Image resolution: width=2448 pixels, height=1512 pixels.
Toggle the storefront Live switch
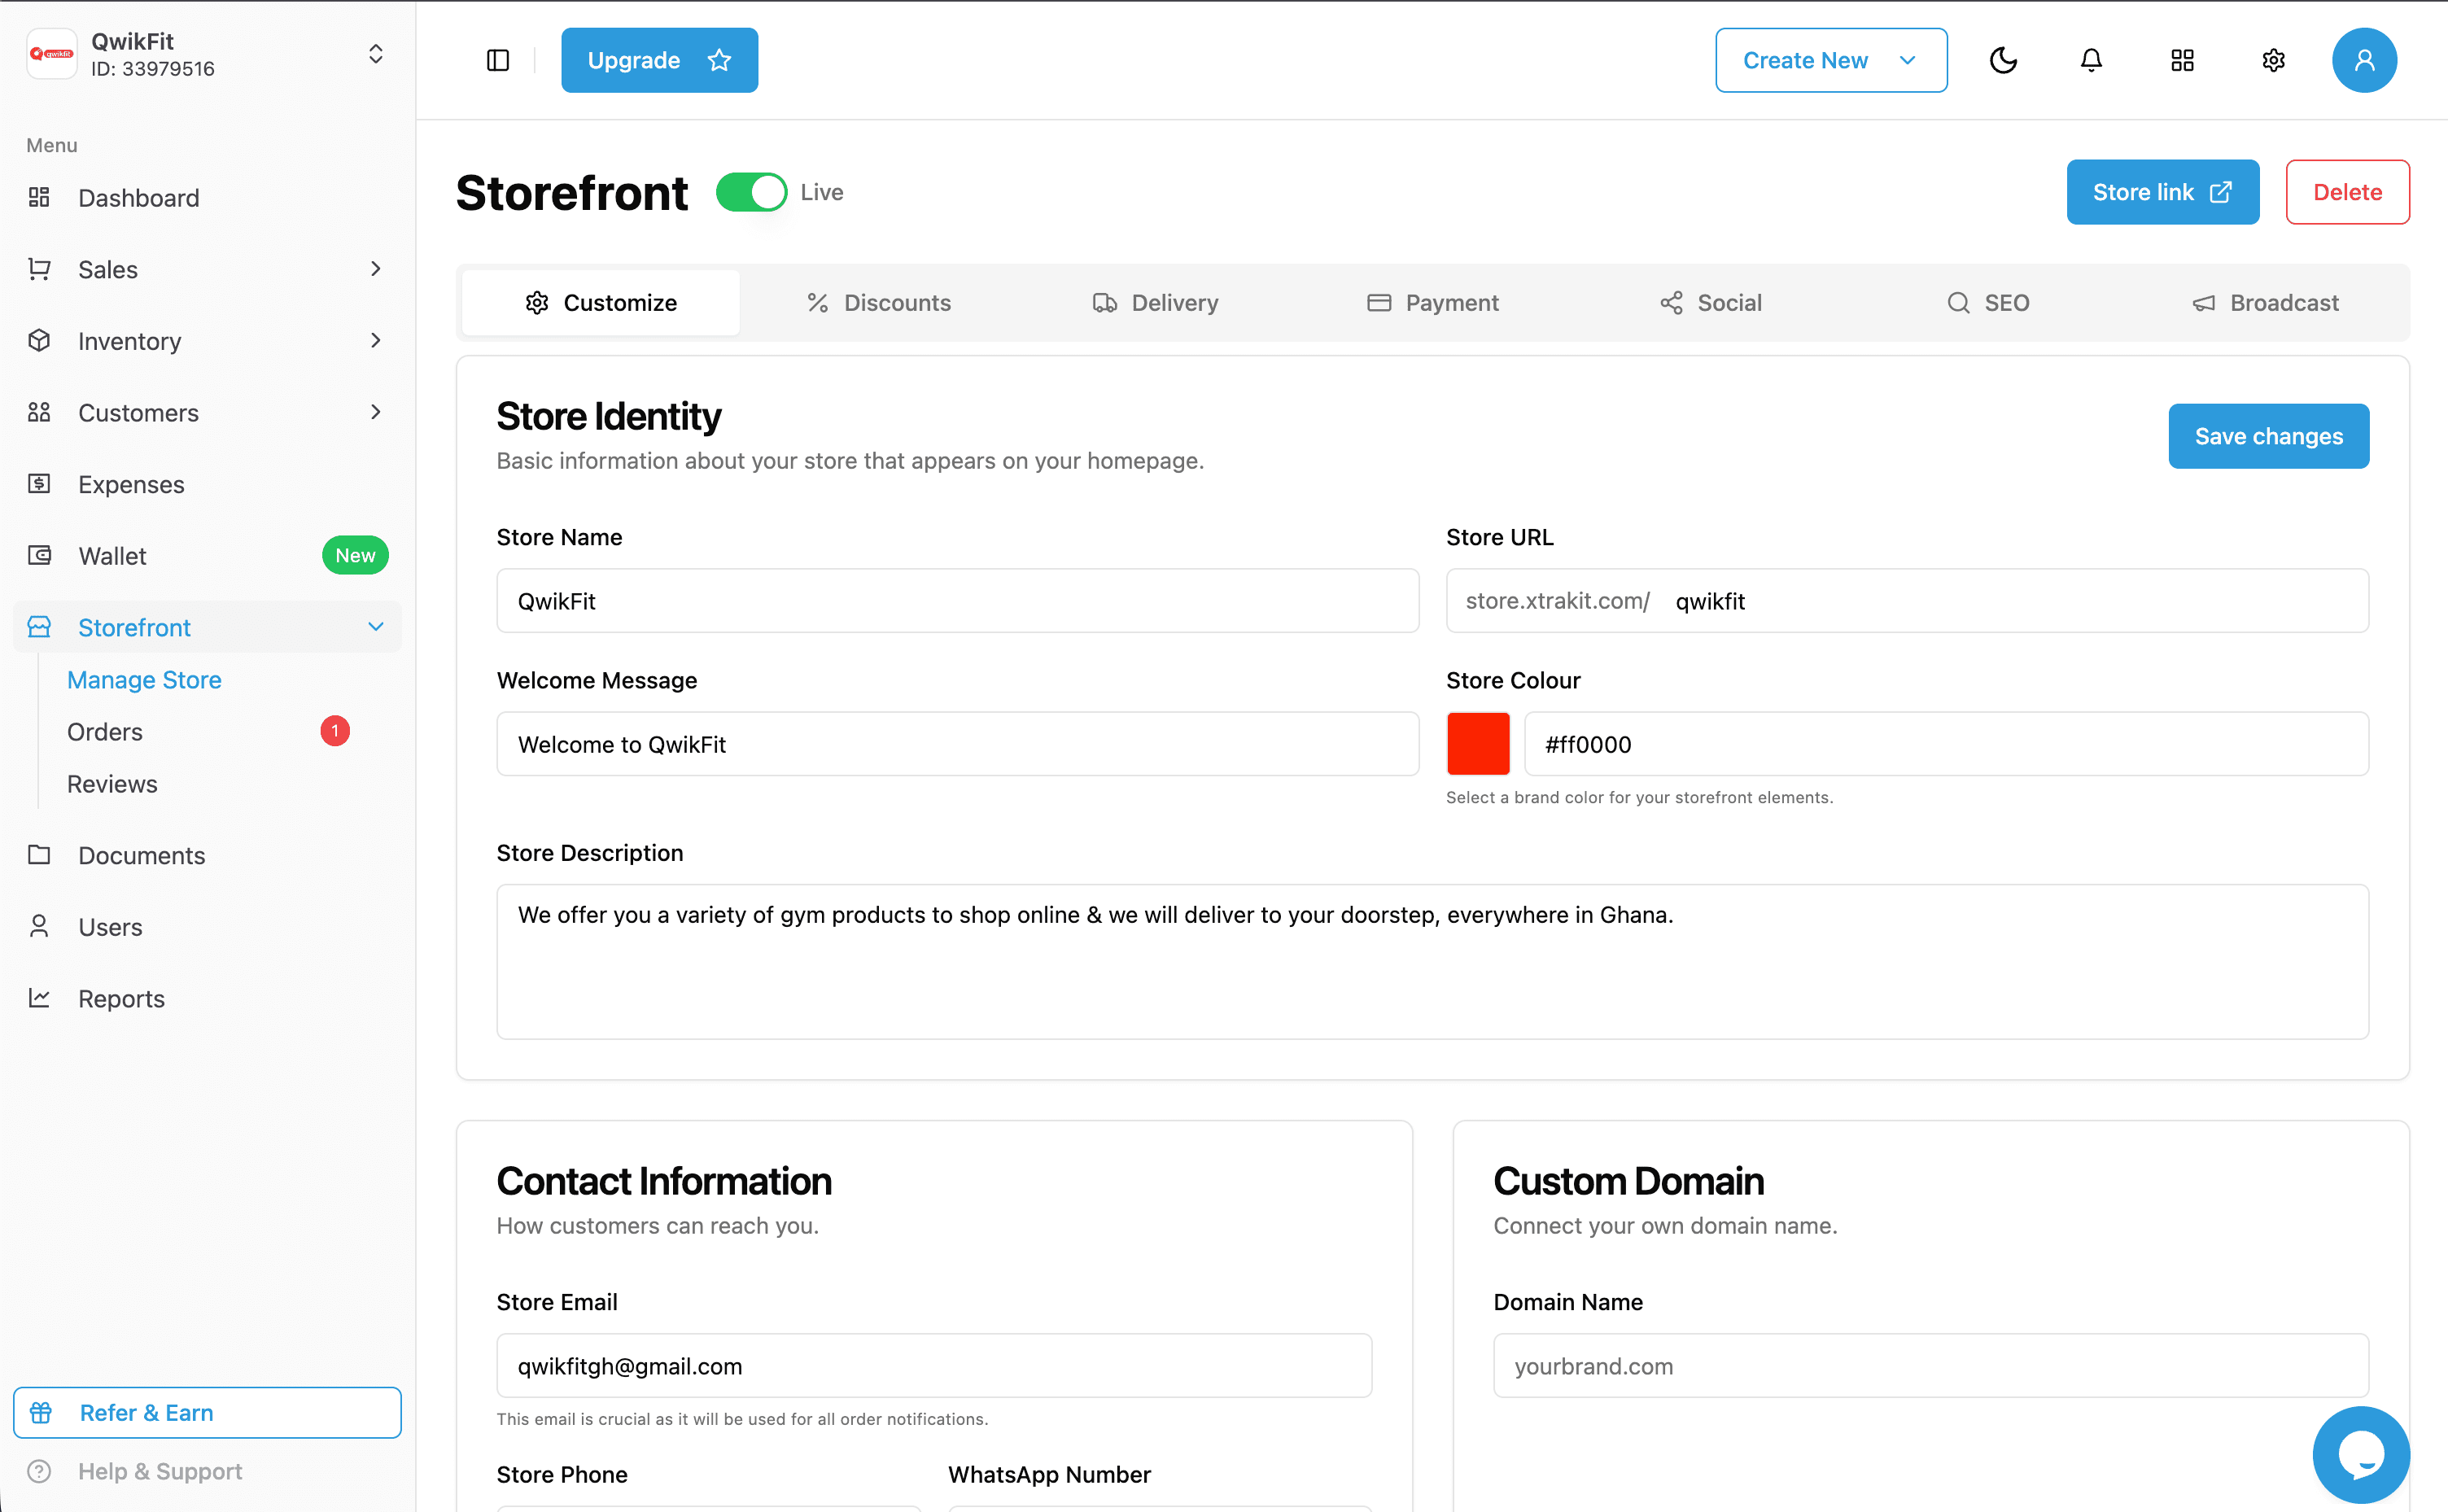point(751,192)
